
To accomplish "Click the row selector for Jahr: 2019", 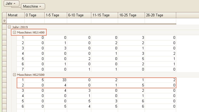I will [x=4, y=27].
